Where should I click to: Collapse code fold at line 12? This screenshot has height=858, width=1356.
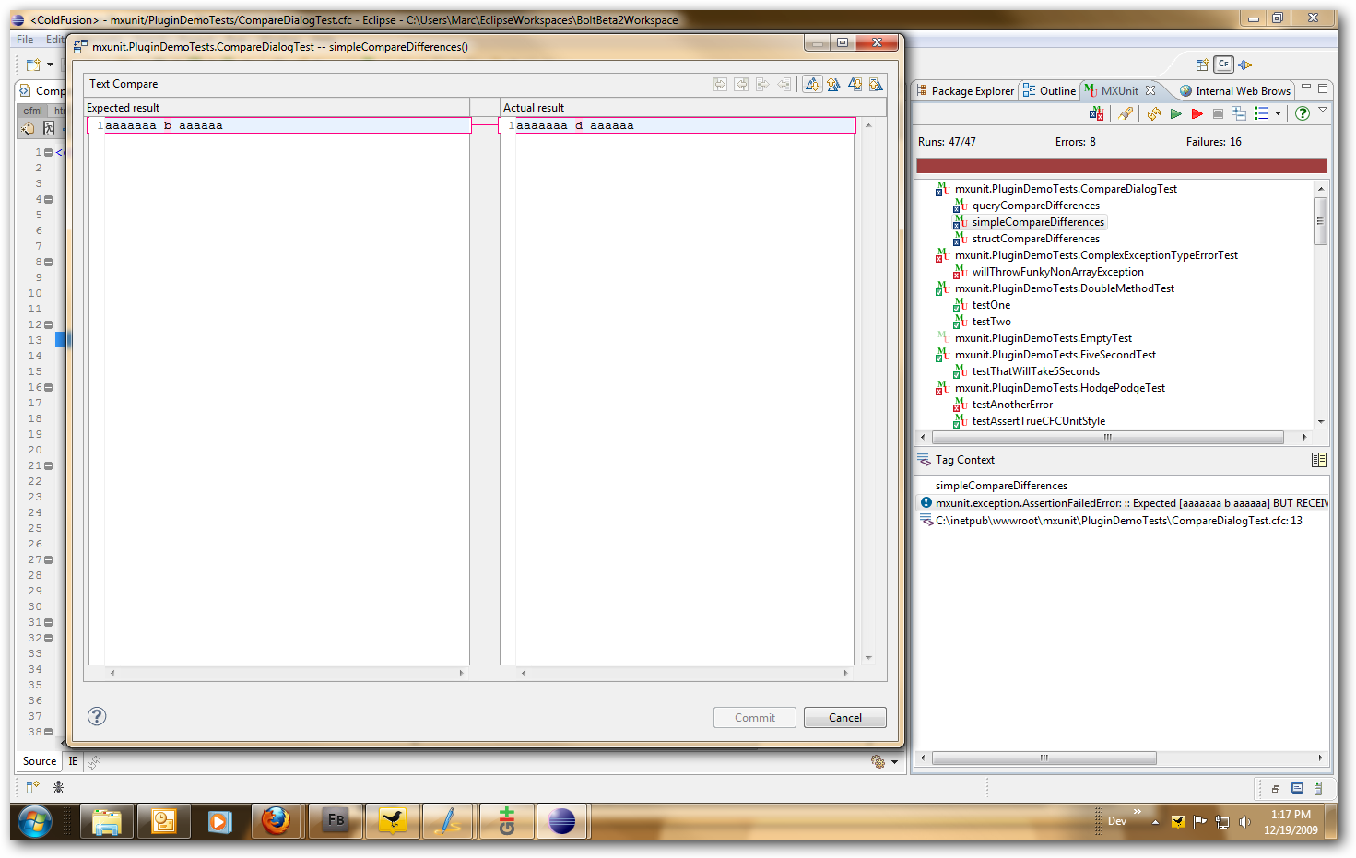48,324
